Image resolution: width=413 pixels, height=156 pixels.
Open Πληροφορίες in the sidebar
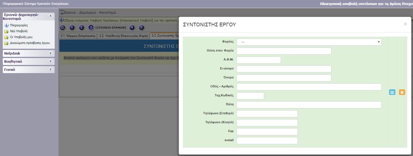19,25
